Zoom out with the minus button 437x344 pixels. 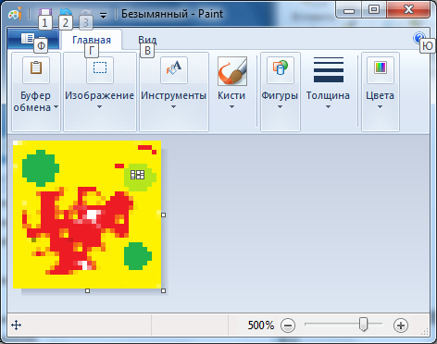tap(288, 326)
